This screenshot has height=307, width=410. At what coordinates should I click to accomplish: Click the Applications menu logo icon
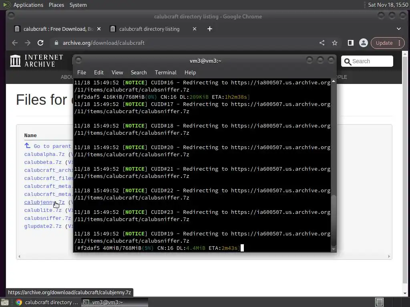click(6, 5)
